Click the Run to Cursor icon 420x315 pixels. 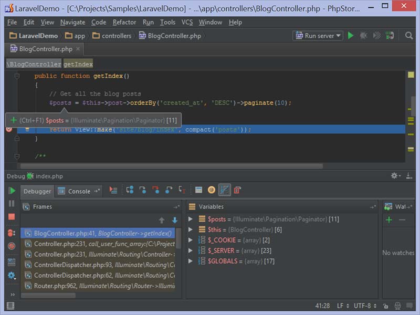(182, 190)
